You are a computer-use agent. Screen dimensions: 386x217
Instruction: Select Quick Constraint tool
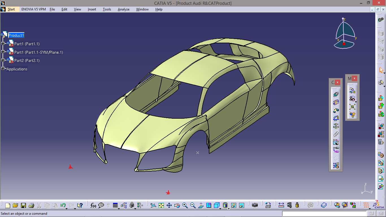tap(336, 142)
